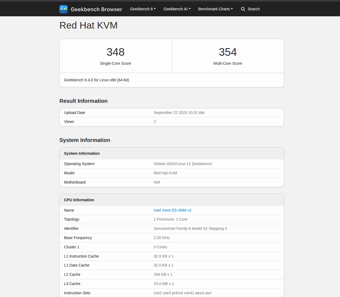The height and width of the screenshot is (297, 340).
Task: Click the Upload Date label
Action: tap(75, 113)
